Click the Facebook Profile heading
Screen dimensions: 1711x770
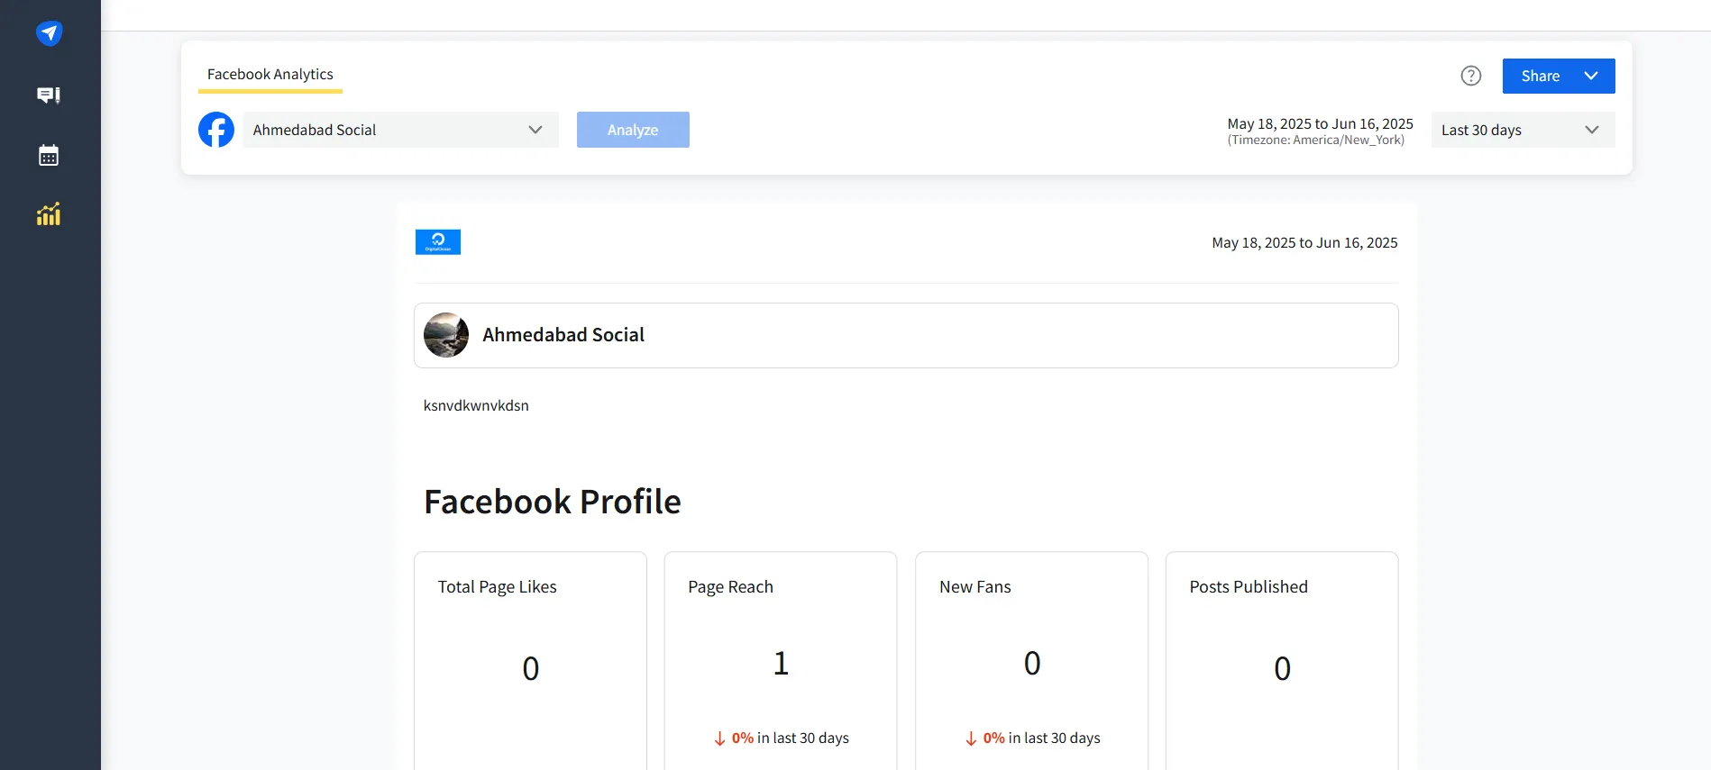553,502
